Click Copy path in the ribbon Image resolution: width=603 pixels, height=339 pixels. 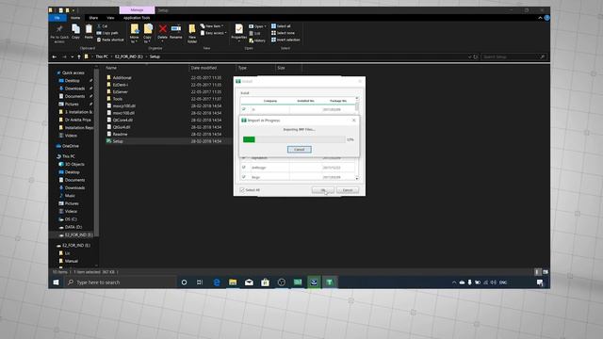pyautogui.click(x=107, y=33)
